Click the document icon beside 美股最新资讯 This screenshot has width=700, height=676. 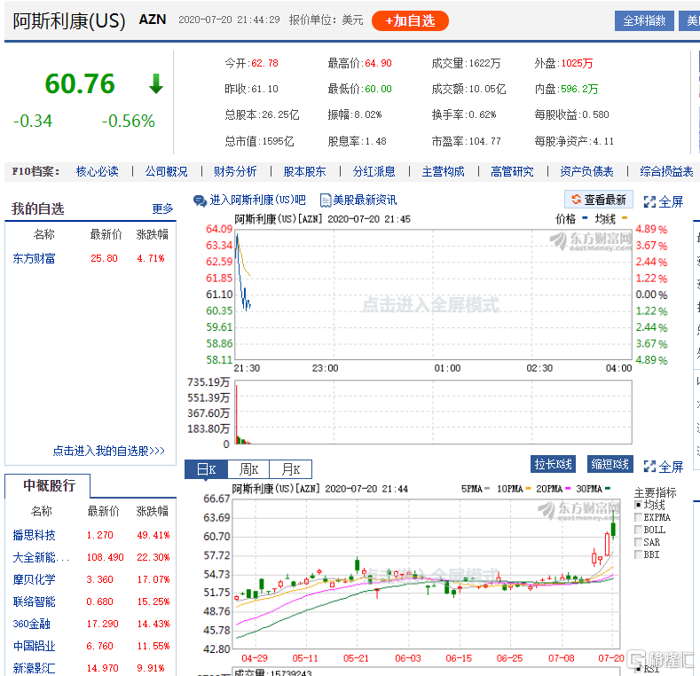(326, 200)
